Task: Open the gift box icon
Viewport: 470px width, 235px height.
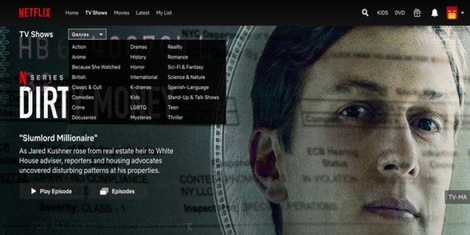Action: (x=417, y=13)
